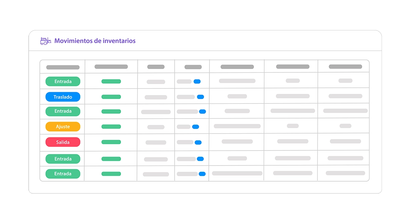Select the orange Ajuste badge
Viewport: 410px width, 222px height.
click(x=63, y=127)
